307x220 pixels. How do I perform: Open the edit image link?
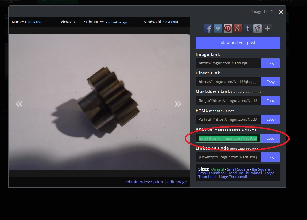pyautogui.click(x=177, y=182)
